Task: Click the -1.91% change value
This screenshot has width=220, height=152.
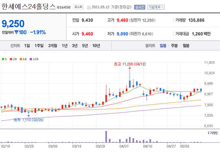Action: coord(38,32)
